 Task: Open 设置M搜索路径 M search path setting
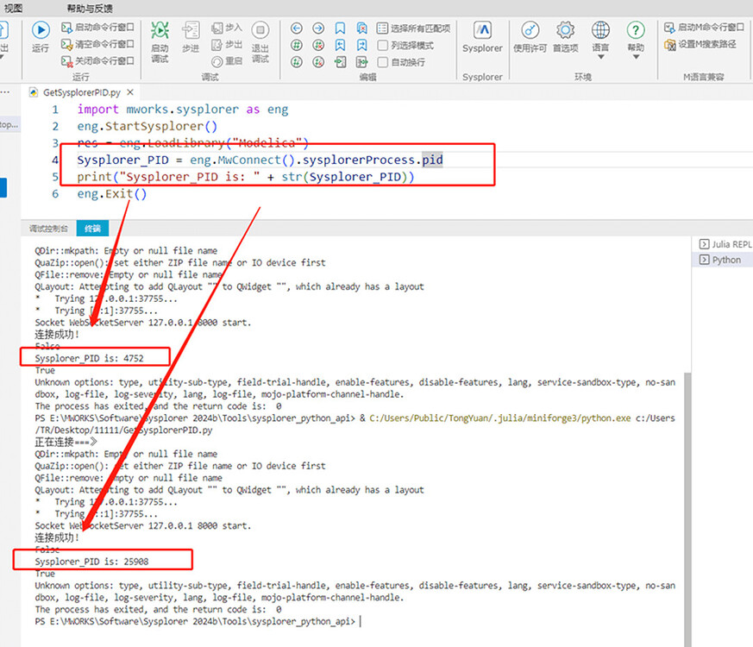coord(700,44)
